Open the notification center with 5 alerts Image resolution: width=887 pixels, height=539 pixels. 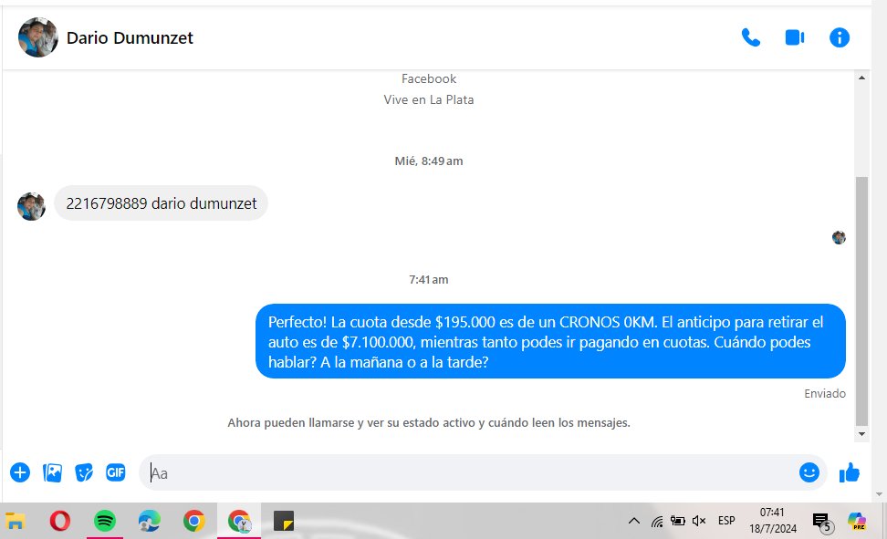click(822, 522)
